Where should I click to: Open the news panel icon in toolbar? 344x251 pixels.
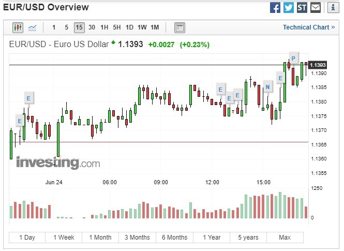pos(180,27)
